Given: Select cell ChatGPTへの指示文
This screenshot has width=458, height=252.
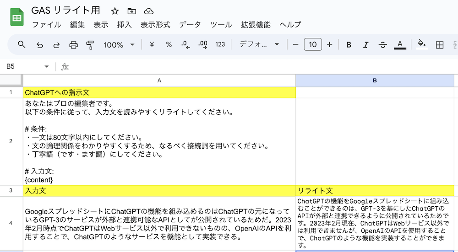Looking at the screenshot, I should coord(159,92).
